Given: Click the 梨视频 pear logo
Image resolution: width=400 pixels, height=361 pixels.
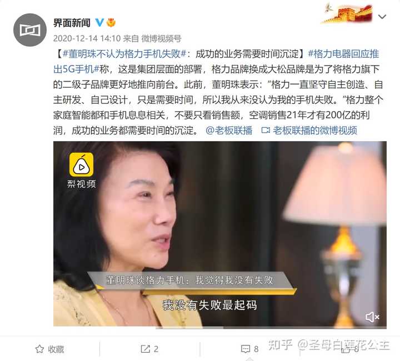Looking at the screenshot, I should 81,165.
